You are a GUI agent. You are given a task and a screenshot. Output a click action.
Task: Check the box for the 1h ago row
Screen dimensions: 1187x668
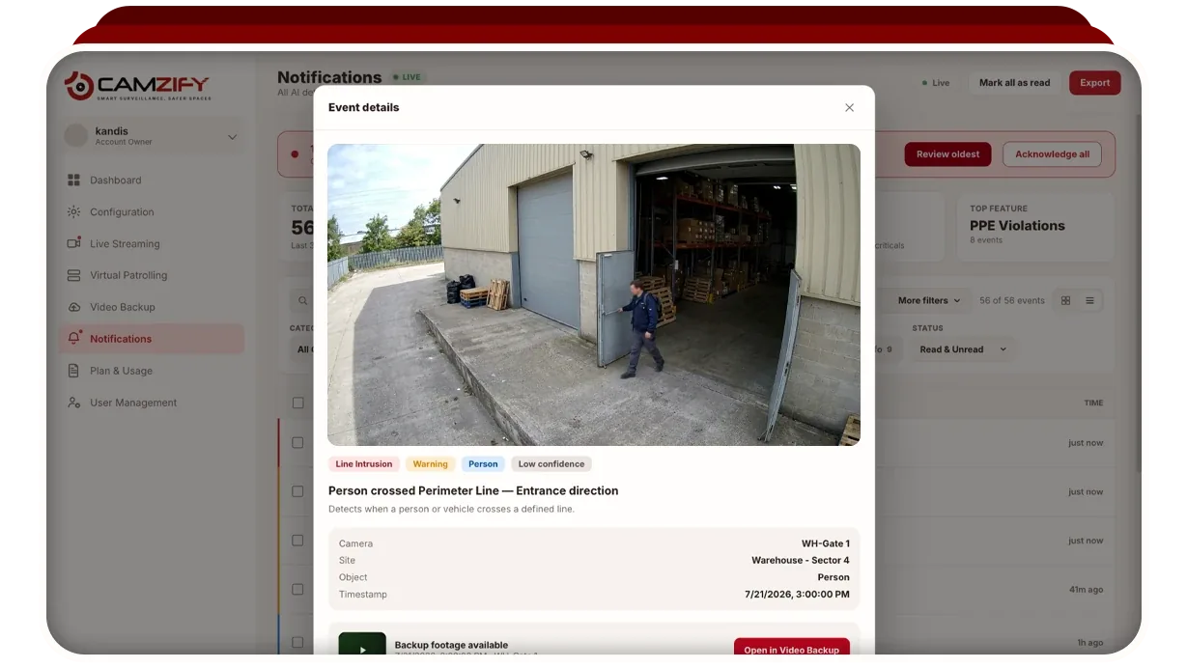pos(297,643)
